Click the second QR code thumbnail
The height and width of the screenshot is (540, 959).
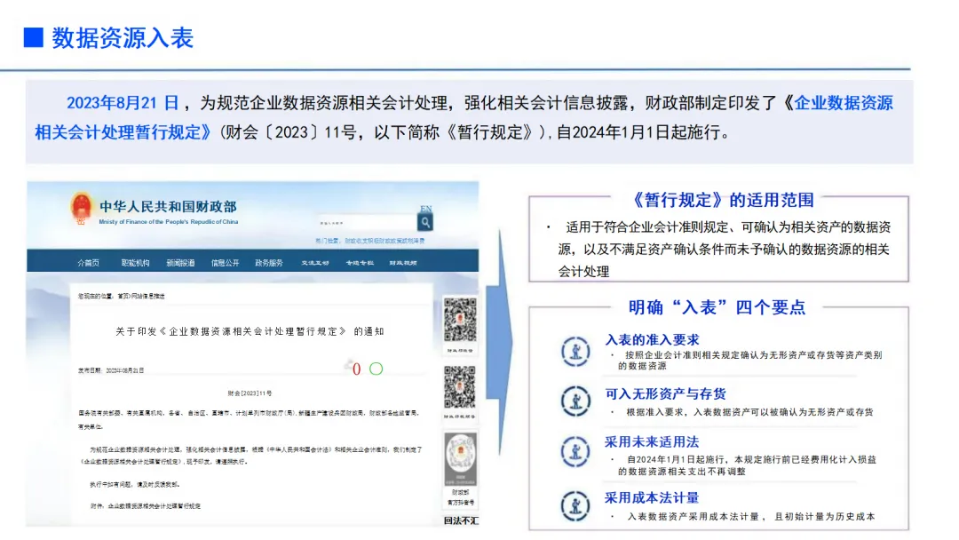460,387
